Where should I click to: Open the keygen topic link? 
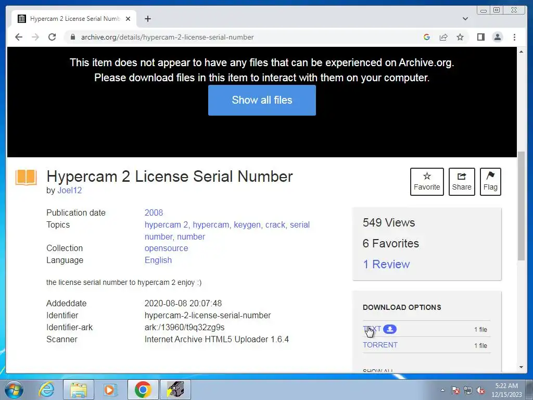coord(247,225)
